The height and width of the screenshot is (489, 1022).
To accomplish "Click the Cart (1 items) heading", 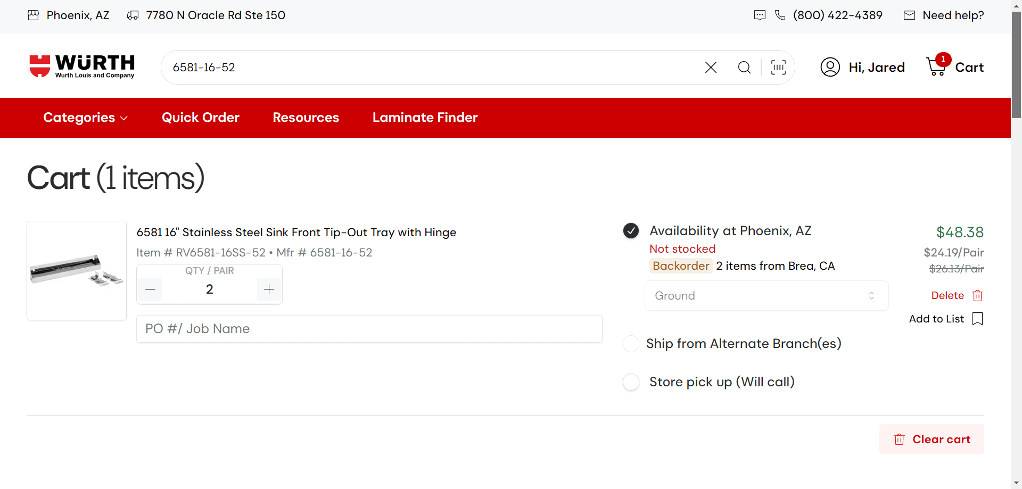I will (x=116, y=178).
